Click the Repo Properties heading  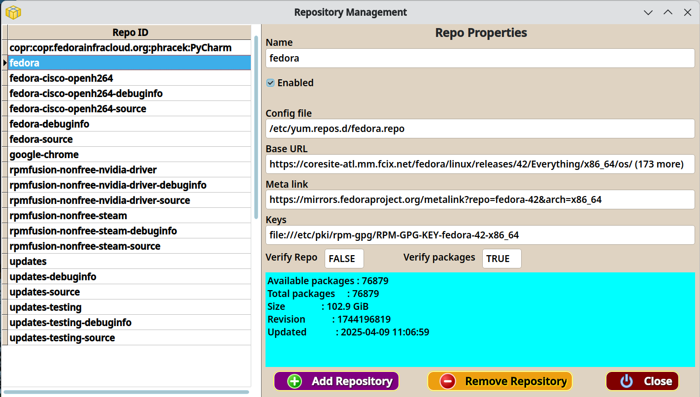481,33
